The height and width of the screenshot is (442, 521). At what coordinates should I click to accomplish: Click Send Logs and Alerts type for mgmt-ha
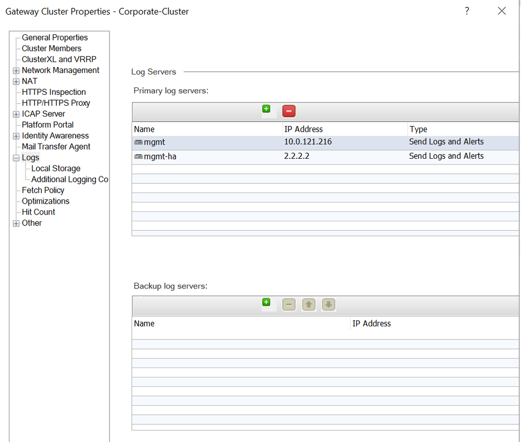pos(446,156)
